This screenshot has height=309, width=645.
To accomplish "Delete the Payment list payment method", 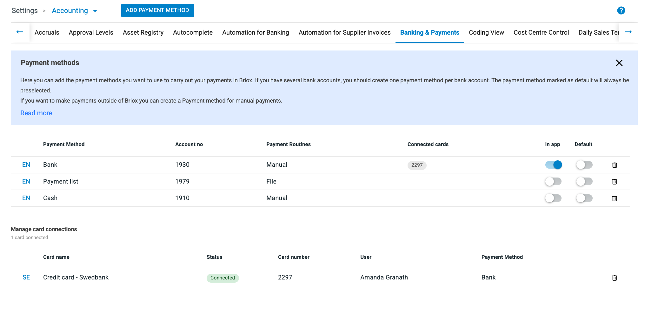I will tap(614, 182).
